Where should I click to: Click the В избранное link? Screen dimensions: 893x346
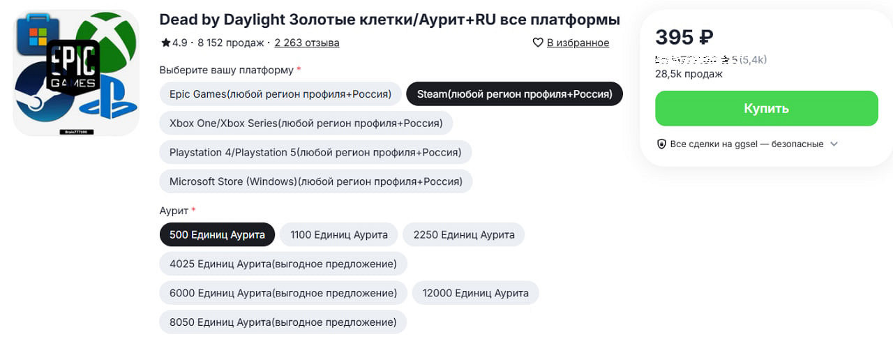pyautogui.click(x=578, y=43)
